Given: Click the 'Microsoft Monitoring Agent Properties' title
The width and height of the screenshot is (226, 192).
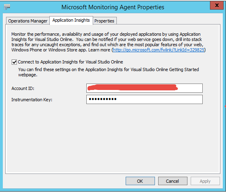Looking at the screenshot, I should point(113,7).
